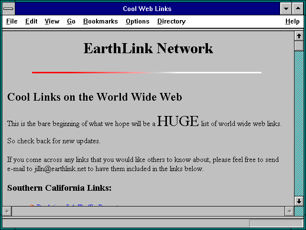This screenshot has height=230, width=306.
Task: Open the Bookmarks menu
Action: coord(100,21)
